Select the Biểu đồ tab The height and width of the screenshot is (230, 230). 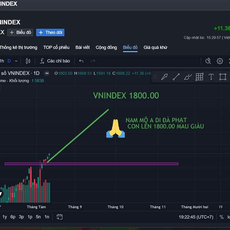click(x=130, y=48)
